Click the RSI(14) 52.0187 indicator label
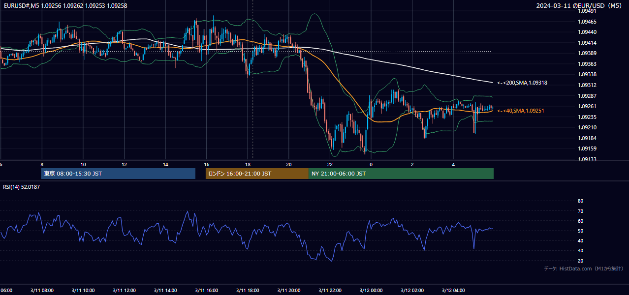 (x=22, y=187)
